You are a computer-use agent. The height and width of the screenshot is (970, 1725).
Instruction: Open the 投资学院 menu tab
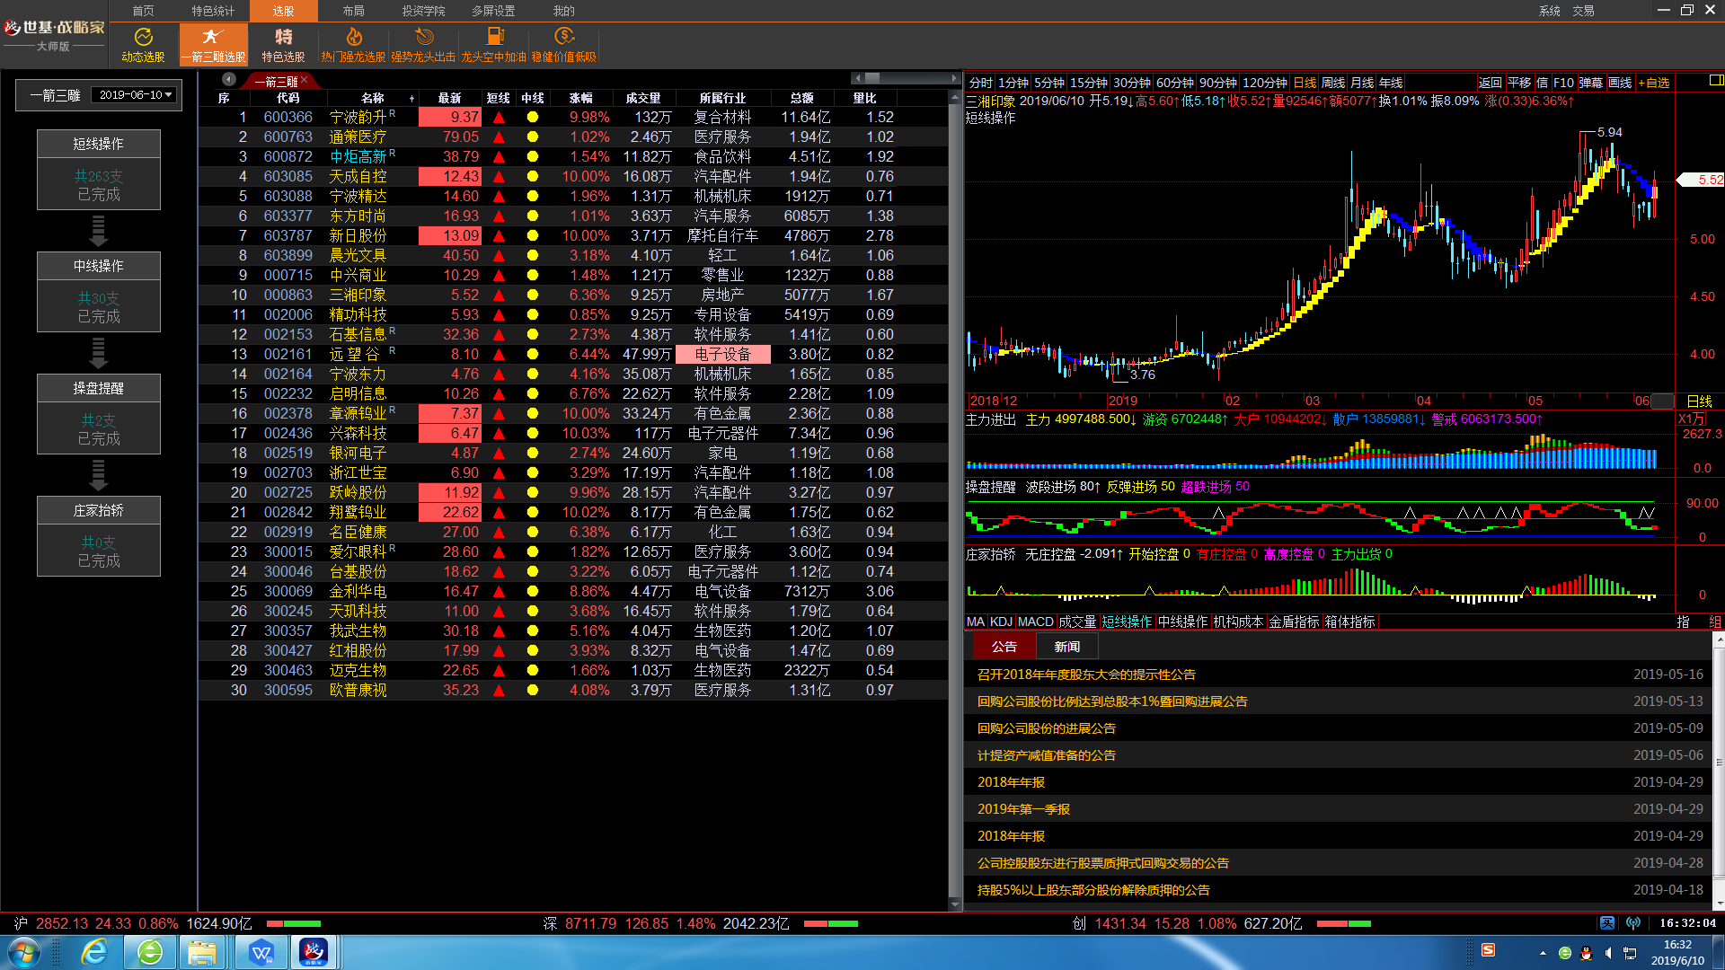tap(423, 11)
